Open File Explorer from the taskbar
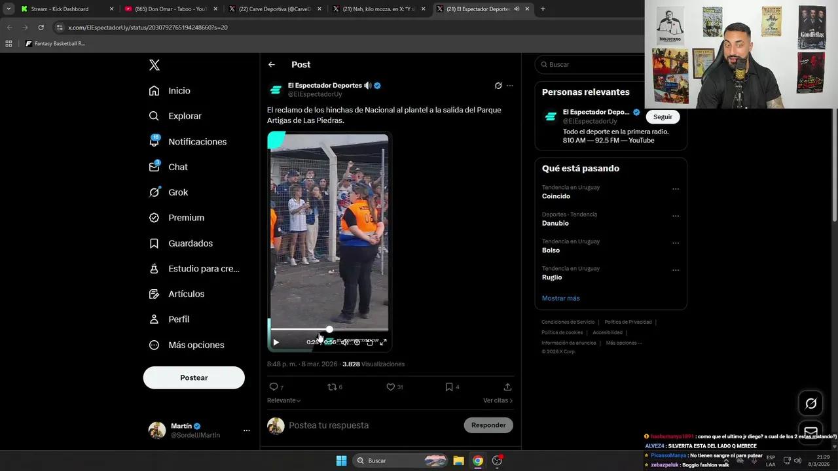 pos(458,461)
